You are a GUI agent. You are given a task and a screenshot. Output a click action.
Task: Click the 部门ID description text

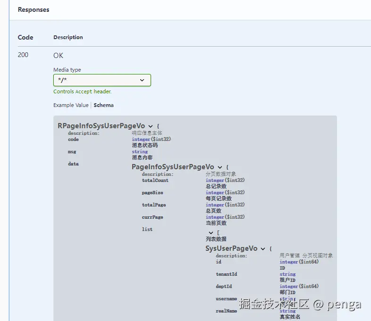pyautogui.click(x=287, y=292)
